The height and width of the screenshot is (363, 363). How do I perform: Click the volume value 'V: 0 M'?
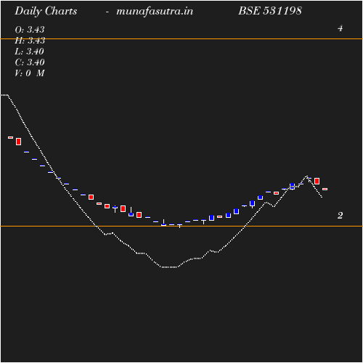[x=30, y=73]
